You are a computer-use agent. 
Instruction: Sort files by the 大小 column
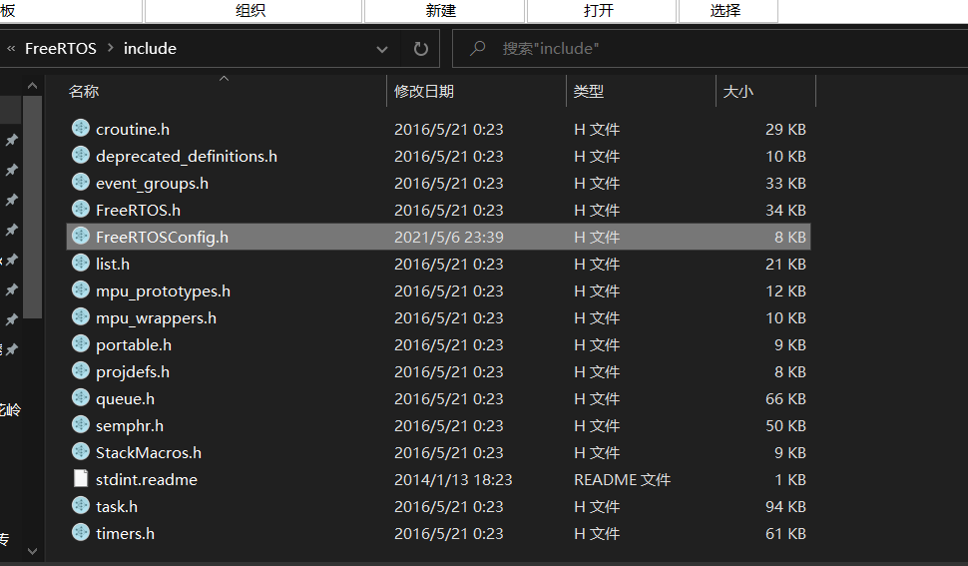click(737, 92)
